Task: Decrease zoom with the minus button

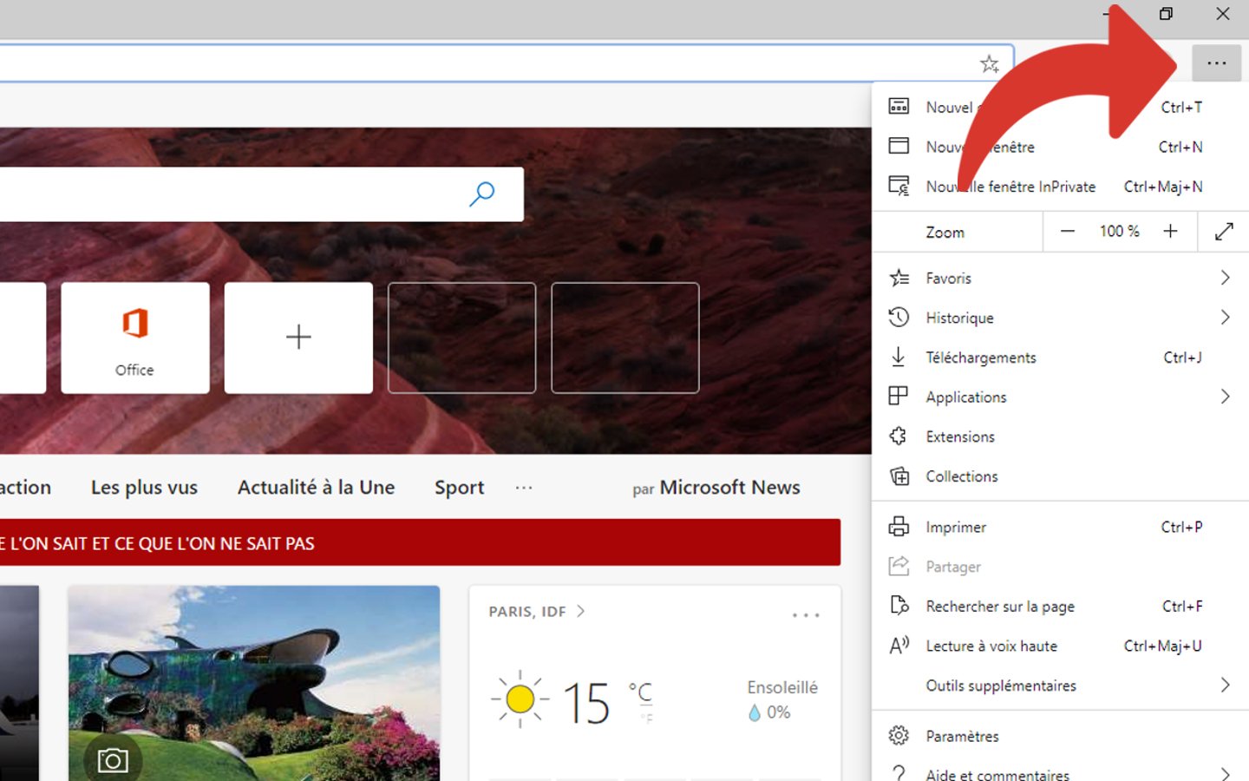Action: click(1068, 232)
